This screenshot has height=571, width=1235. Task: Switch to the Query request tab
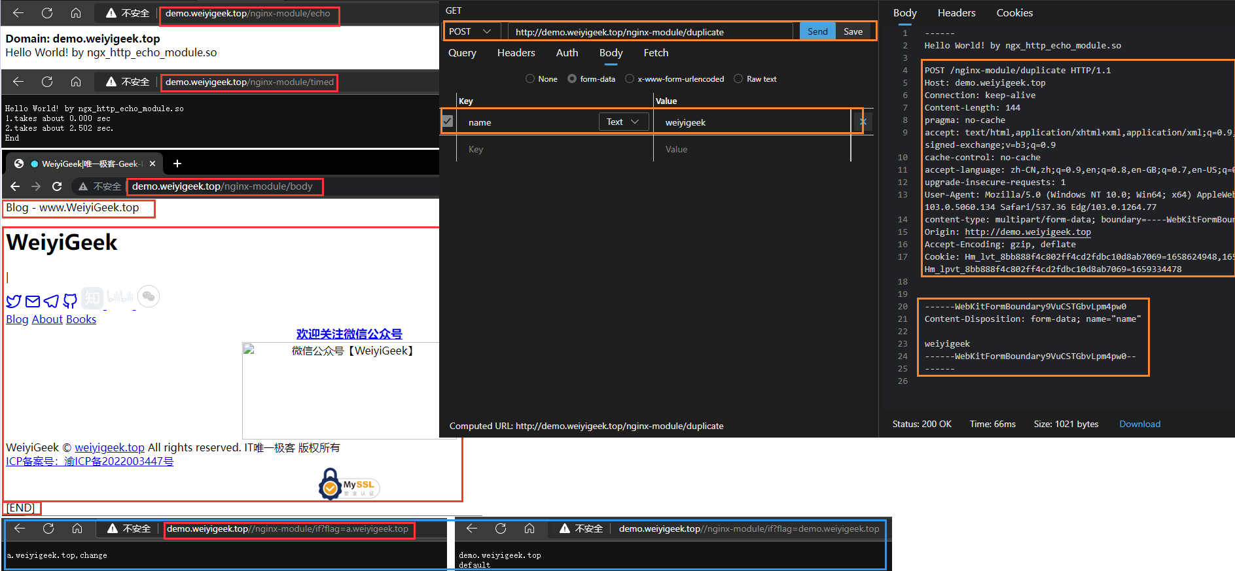point(462,53)
